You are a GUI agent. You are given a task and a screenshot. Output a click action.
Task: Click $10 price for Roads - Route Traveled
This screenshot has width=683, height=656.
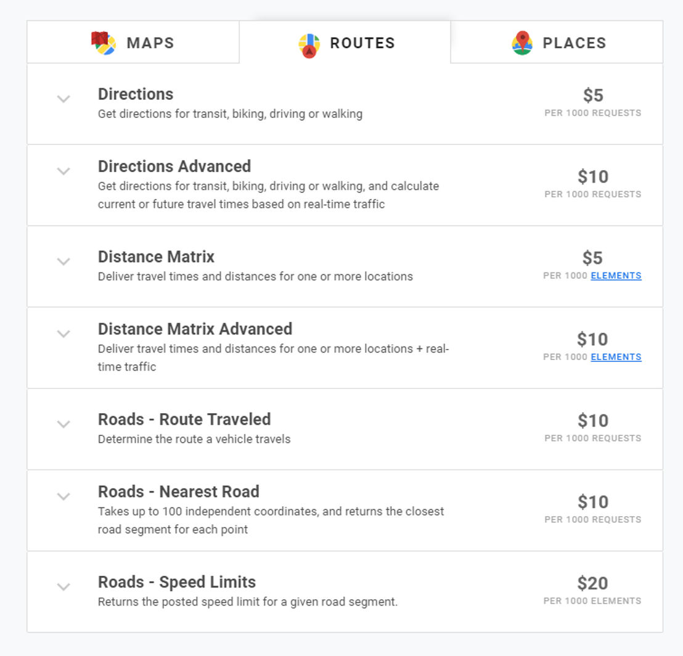tap(593, 420)
